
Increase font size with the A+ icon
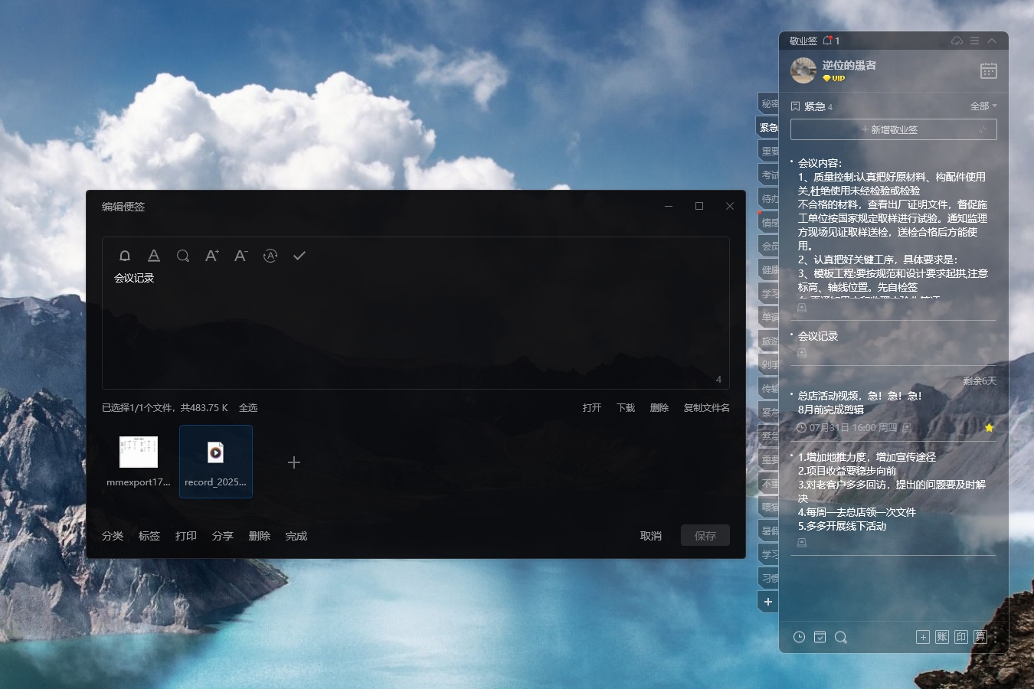212,256
